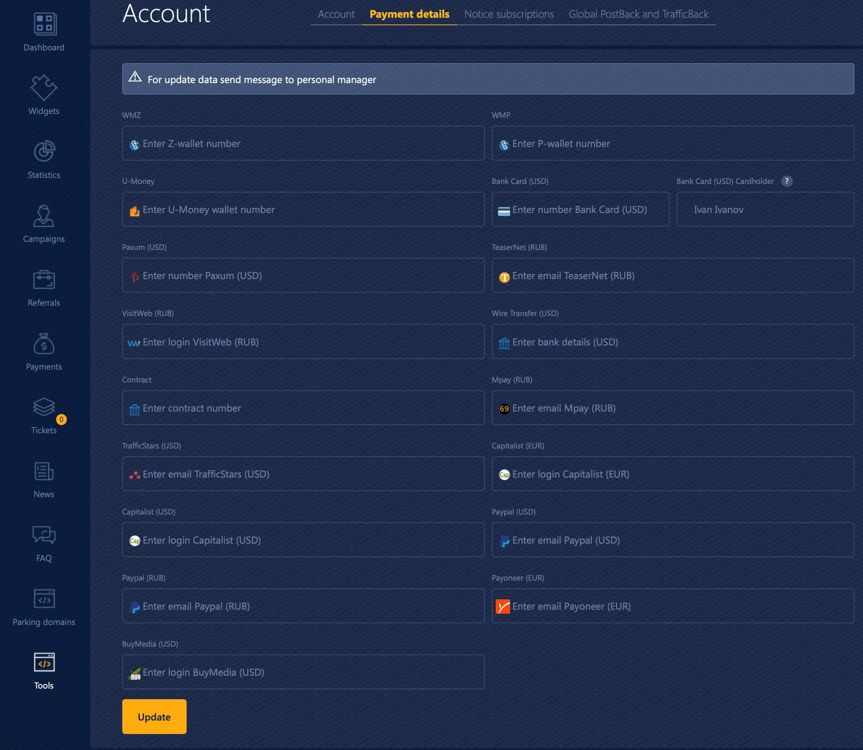This screenshot has height=750, width=863.
Task: Open Statistics pie chart icon
Action: (x=44, y=152)
